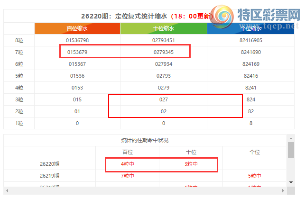Select the 6粒 row label
Image resolution: width=305 pixels, height=207 pixels.
pyautogui.click(x=19, y=64)
